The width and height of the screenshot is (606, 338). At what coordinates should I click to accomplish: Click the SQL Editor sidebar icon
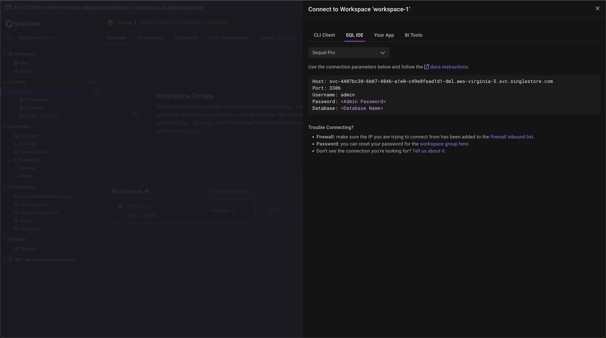16,136
